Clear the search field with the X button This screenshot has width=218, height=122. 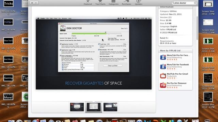[x=195, y=3]
